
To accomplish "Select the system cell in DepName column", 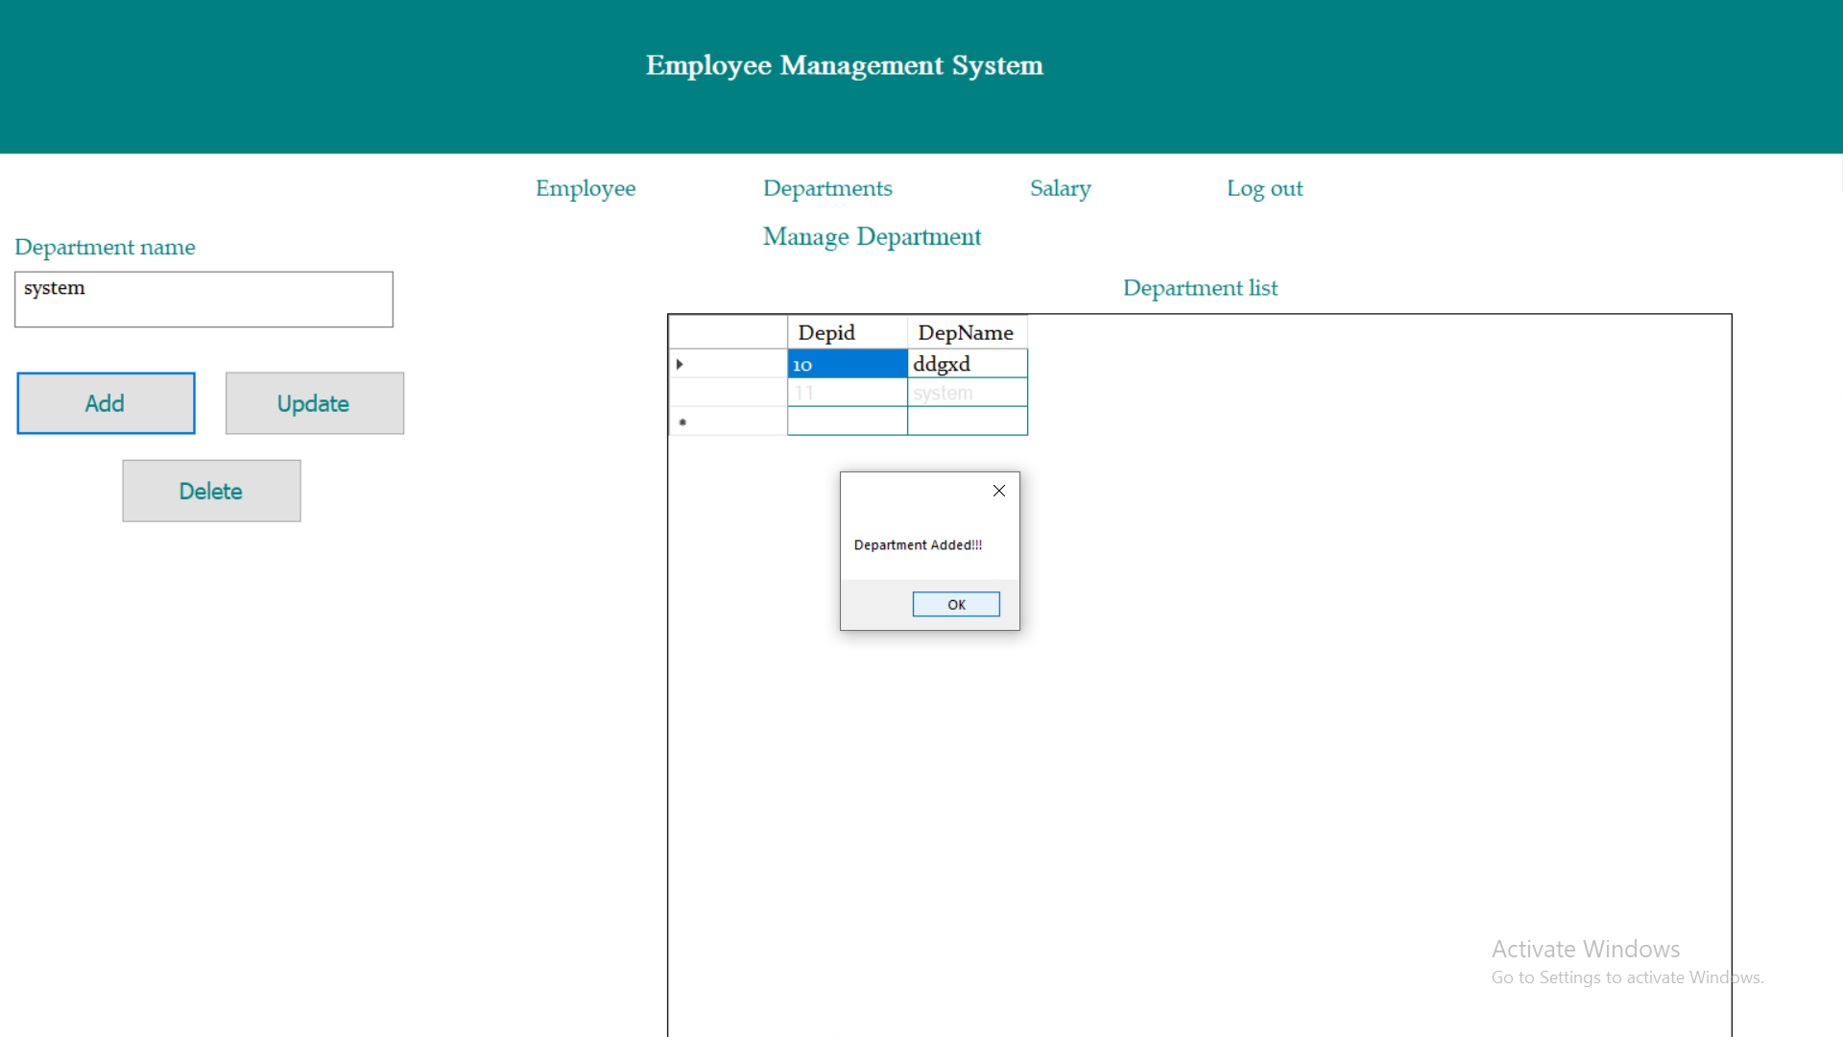I will [966, 392].
